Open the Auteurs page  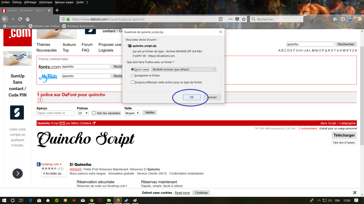coord(69,45)
